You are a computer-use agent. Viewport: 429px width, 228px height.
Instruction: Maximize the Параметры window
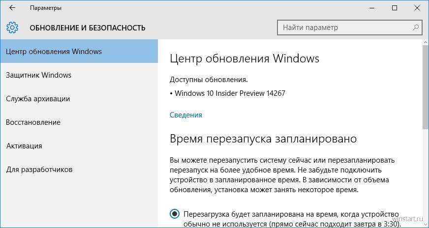click(395, 8)
